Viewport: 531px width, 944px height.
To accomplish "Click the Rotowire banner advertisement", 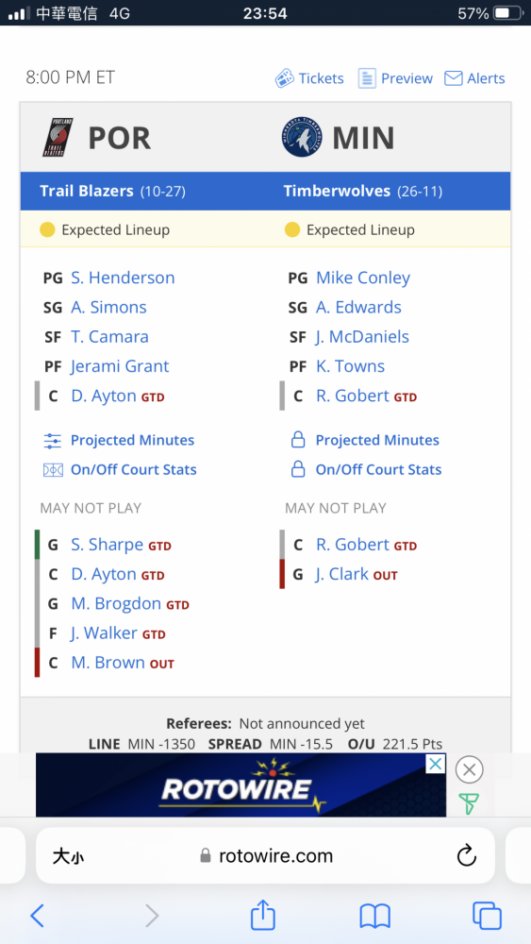I will click(x=241, y=785).
